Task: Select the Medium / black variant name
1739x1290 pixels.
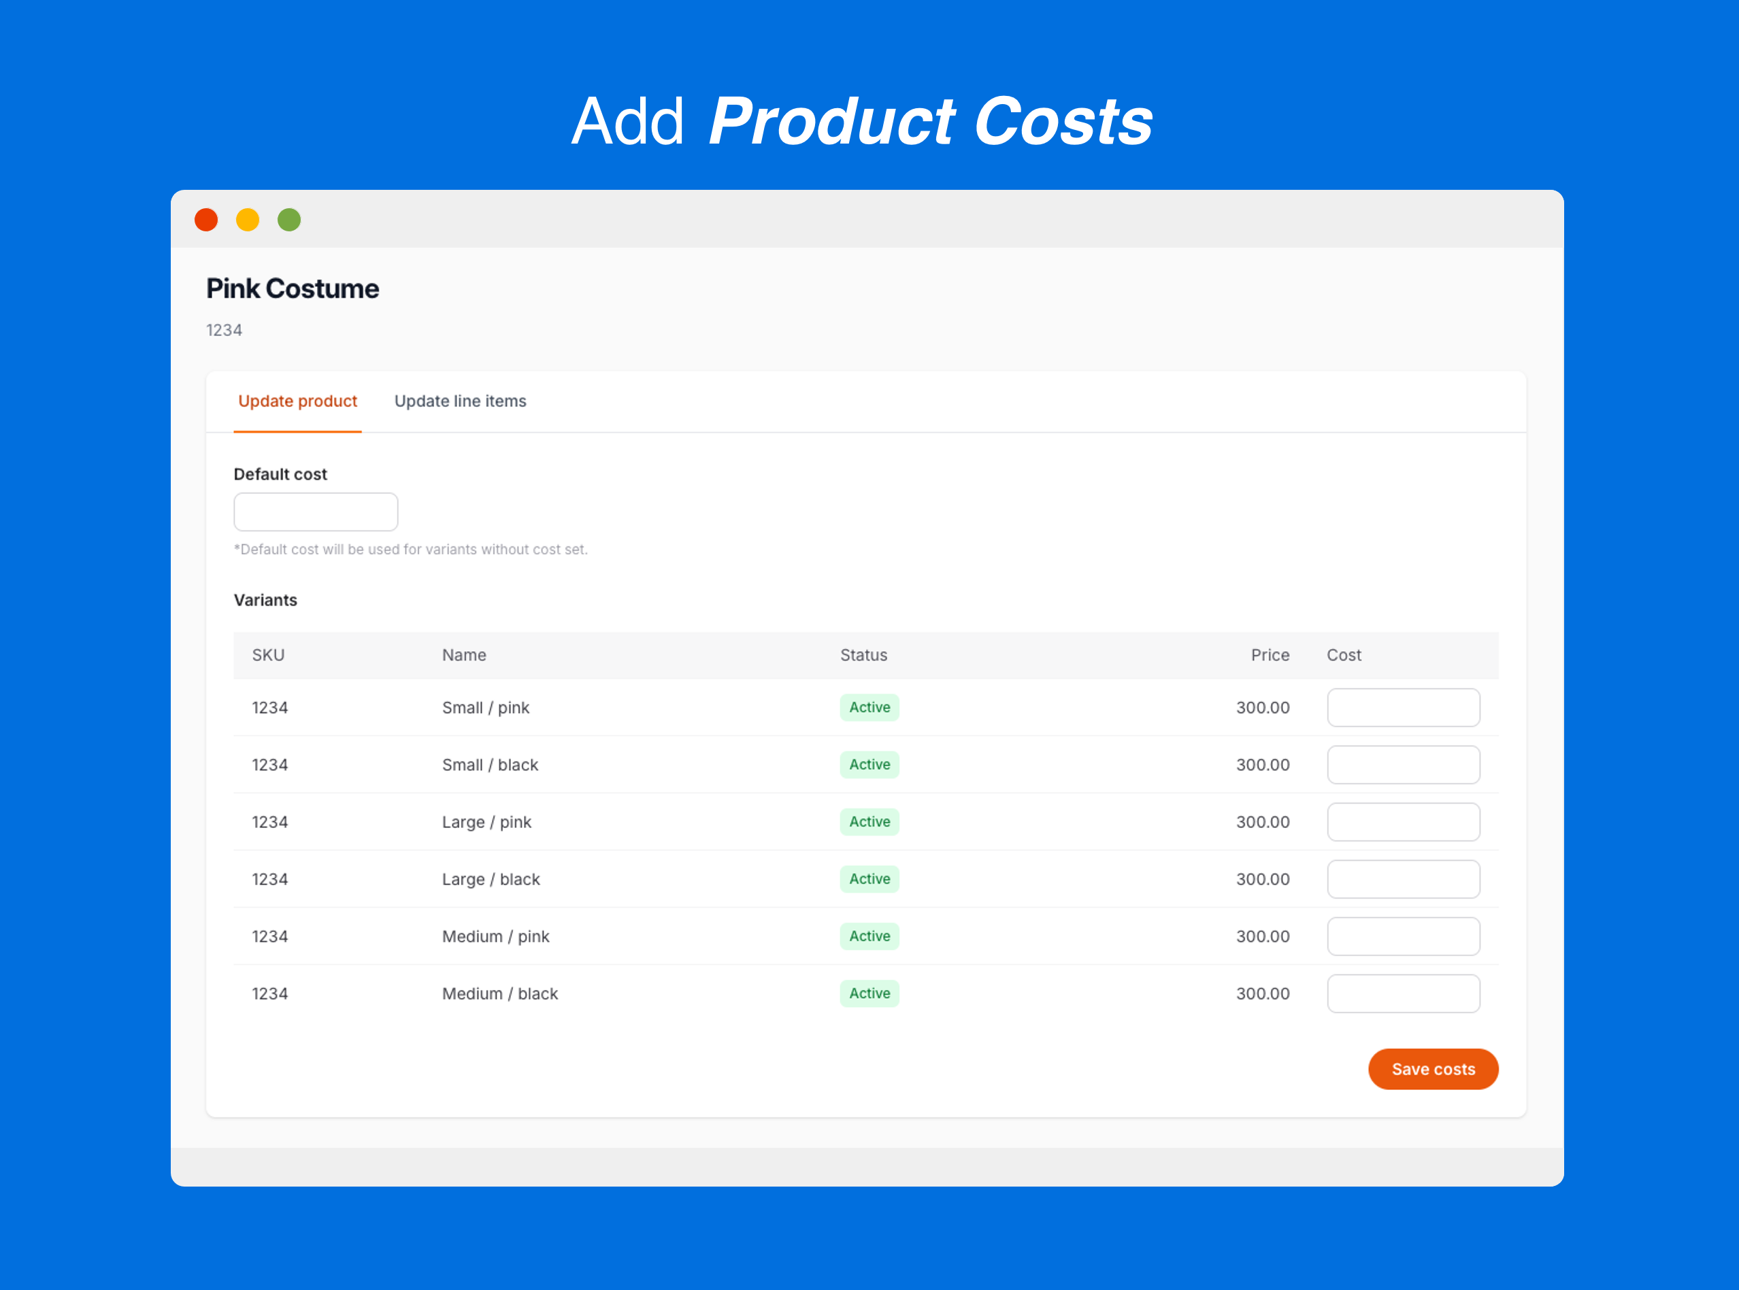Action: [500, 993]
